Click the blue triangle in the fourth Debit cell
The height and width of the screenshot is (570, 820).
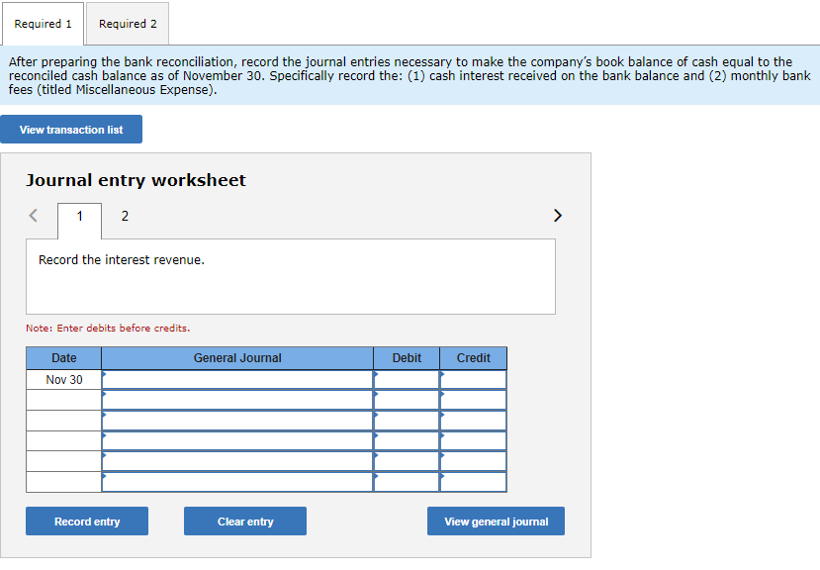pos(376,435)
